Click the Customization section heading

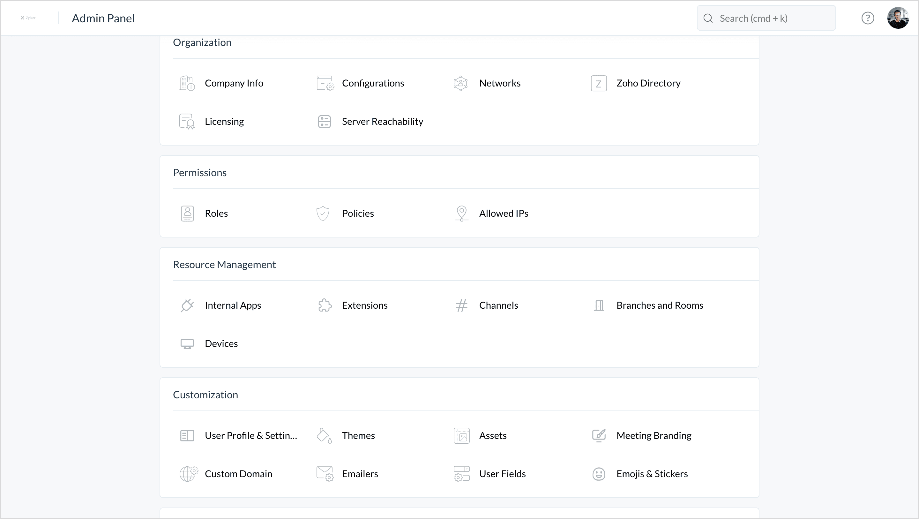(205, 395)
